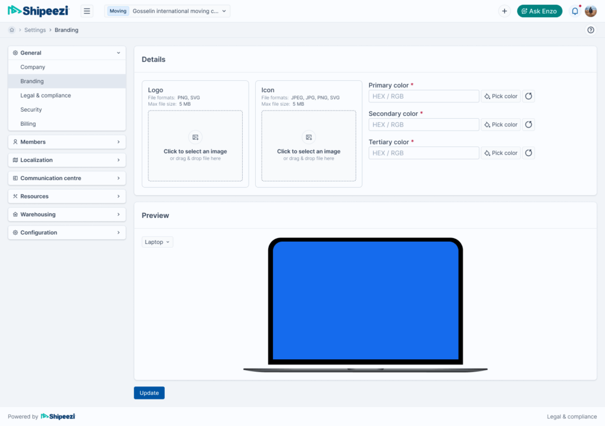Open the Laptop preview device dropdown
The height and width of the screenshot is (426, 605).
pos(158,242)
